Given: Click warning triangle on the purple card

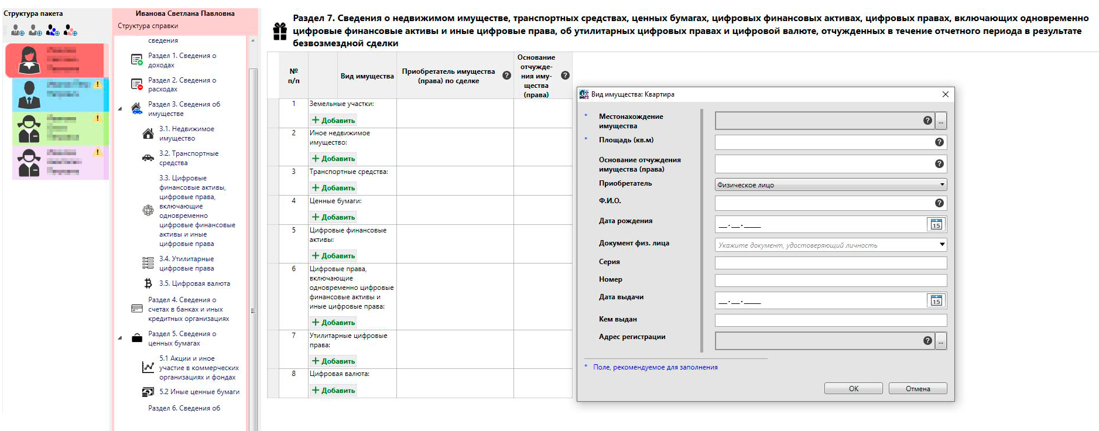Looking at the screenshot, I should pyautogui.click(x=98, y=152).
